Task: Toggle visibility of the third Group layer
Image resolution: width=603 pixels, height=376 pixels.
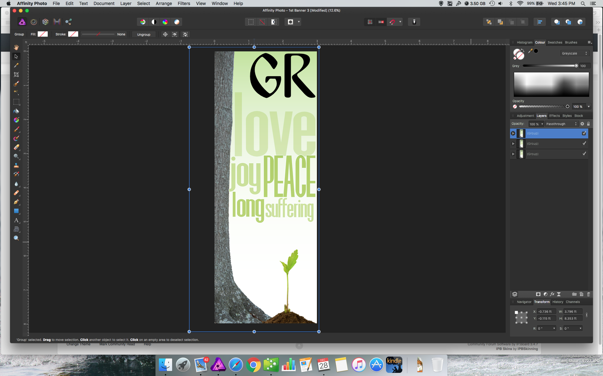Action: pos(584,154)
